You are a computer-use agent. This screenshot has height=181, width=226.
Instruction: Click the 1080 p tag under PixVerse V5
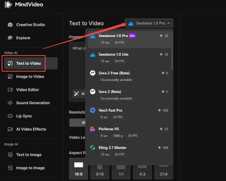pos(118,136)
